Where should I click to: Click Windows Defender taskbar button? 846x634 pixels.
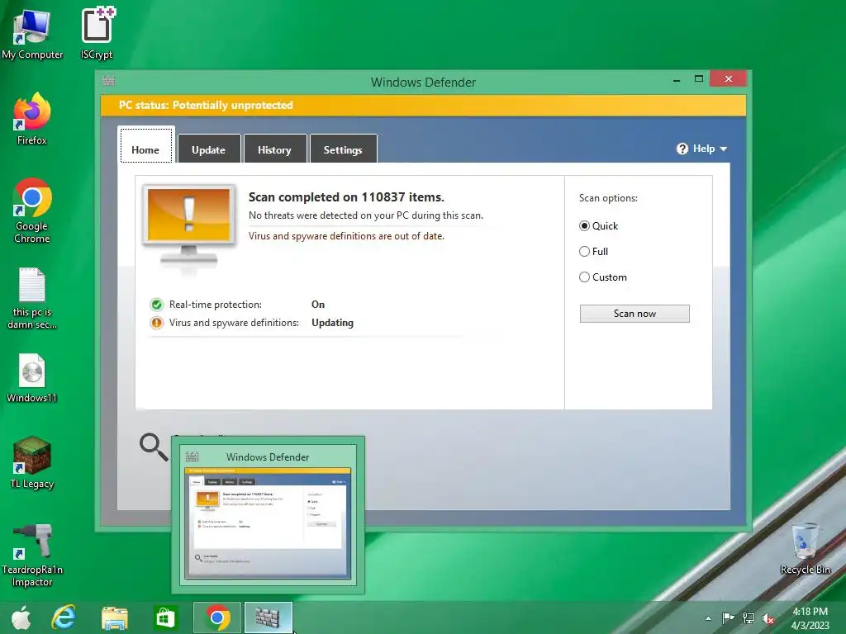point(269,617)
